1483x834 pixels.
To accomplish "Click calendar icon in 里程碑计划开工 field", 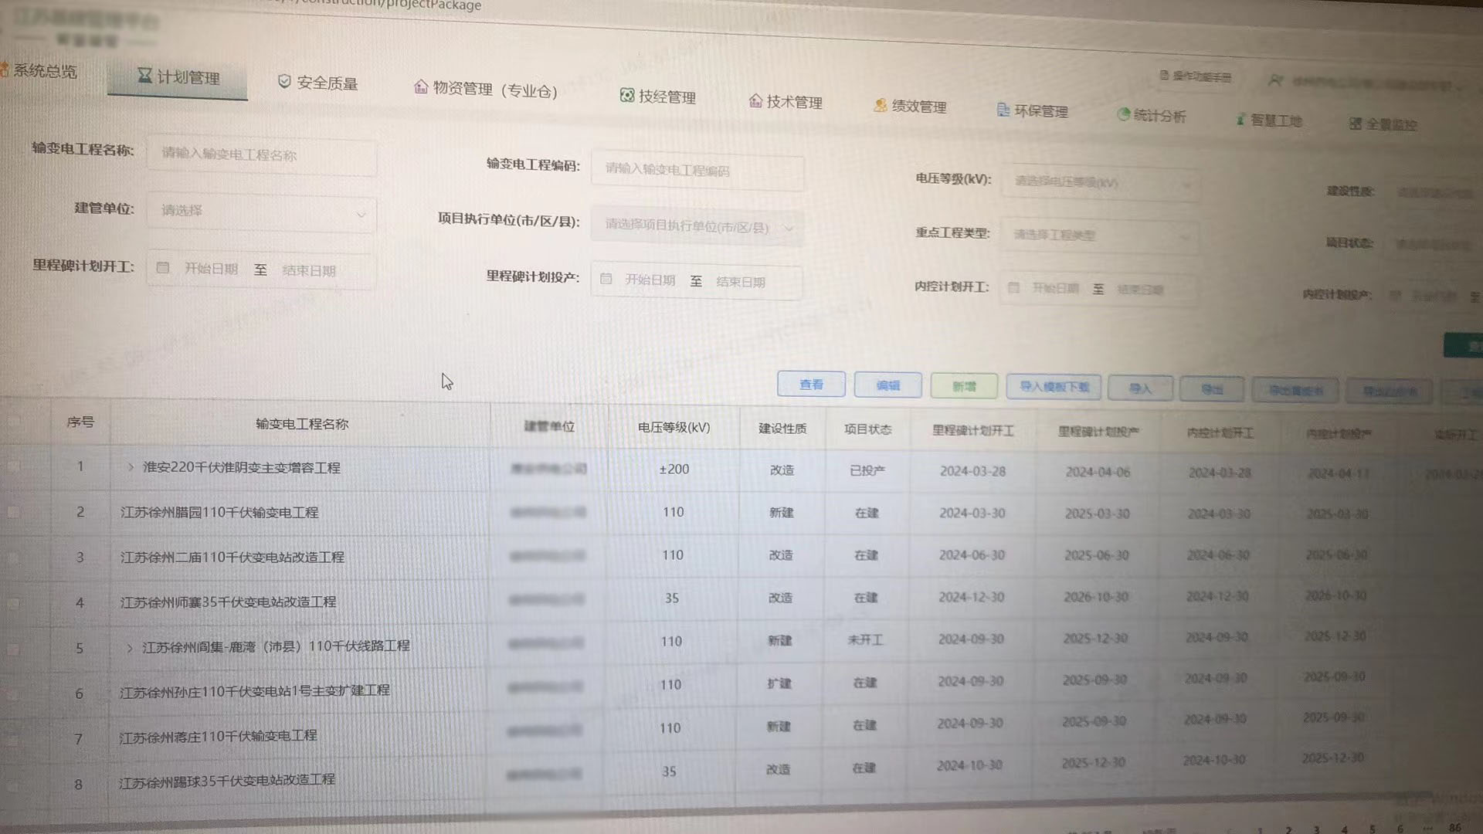I will pyautogui.click(x=163, y=267).
